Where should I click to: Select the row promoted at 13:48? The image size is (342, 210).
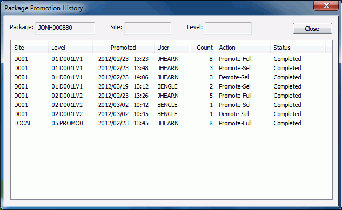click(x=171, y=68)
